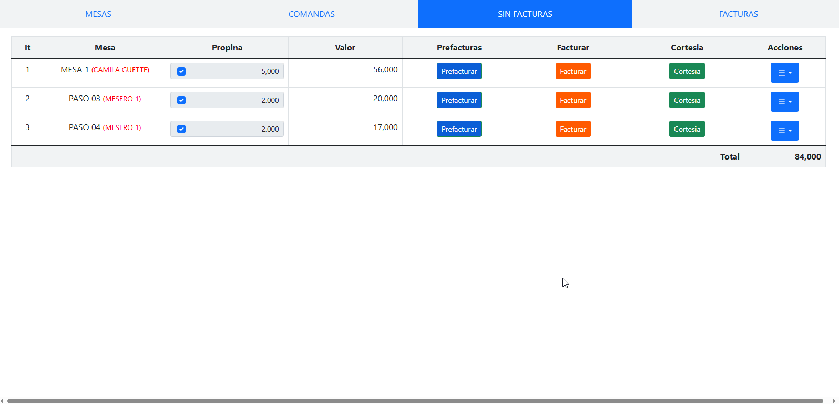Mark MESA 1 as Cortesia

pyautogui.click(x=687, y=71)
